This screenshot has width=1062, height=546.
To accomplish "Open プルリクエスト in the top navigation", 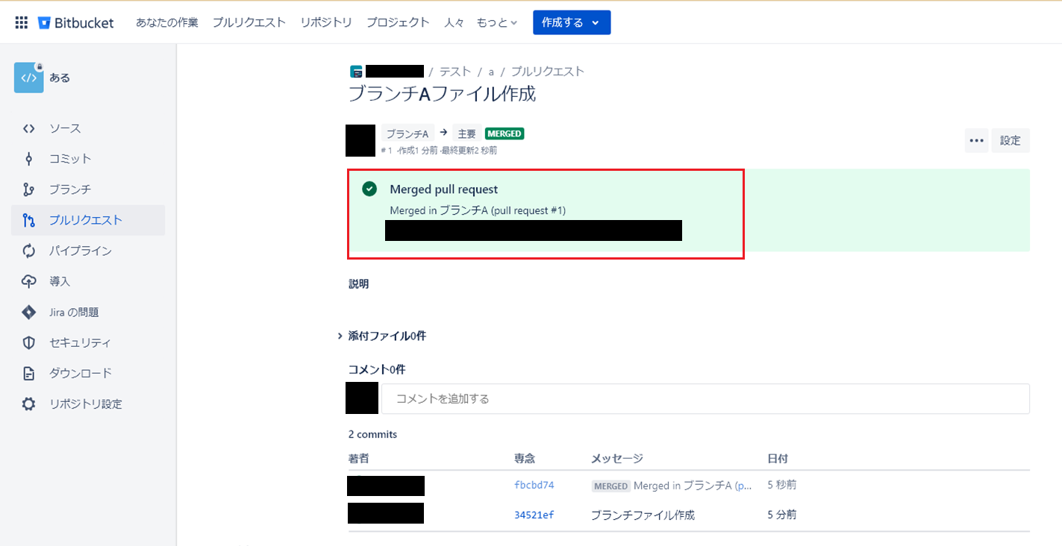I will tap(249, 22).
